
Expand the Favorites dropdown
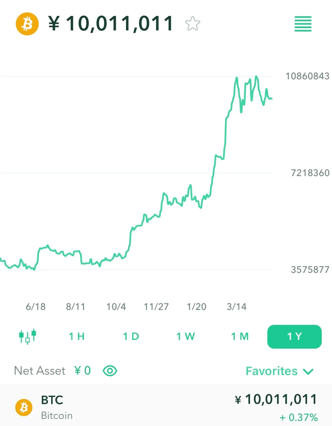point(280,371)
